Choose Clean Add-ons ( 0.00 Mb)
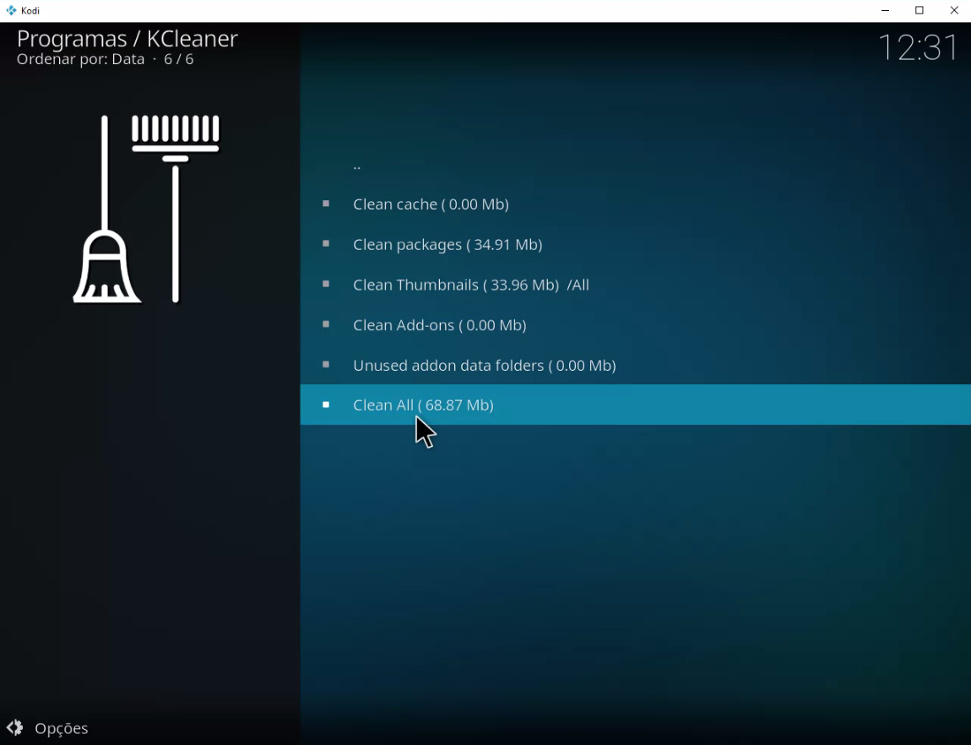The height and width of the screenshot is (745, 971). tap(635, 324)
